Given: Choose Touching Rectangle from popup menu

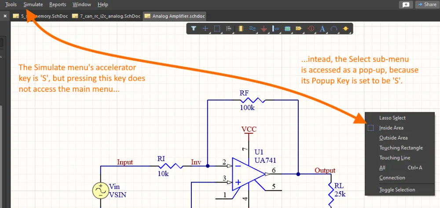Looking at the screenshot, I should click(400, 148).
